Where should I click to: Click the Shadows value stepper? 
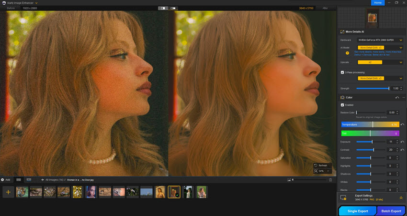coord(397,174)
